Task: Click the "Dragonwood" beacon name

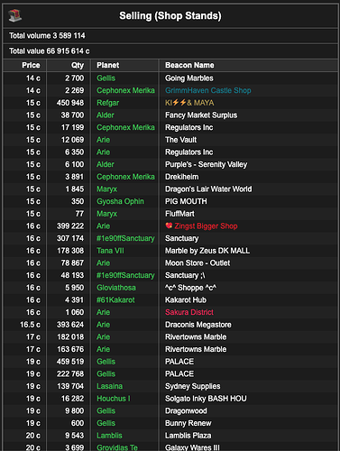Action: pyautogui.click(x=186, y=411)
